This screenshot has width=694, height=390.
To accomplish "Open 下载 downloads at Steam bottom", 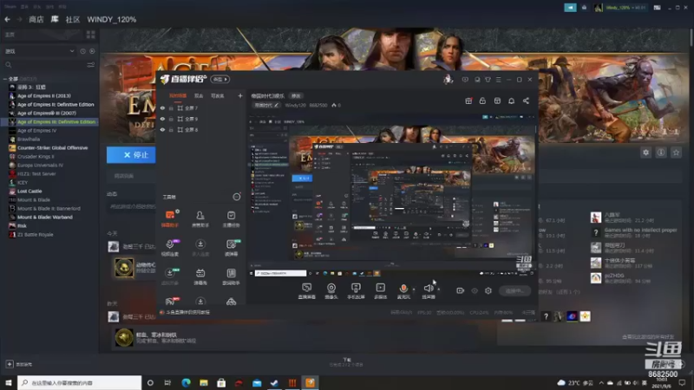I will tap(346, 362).
